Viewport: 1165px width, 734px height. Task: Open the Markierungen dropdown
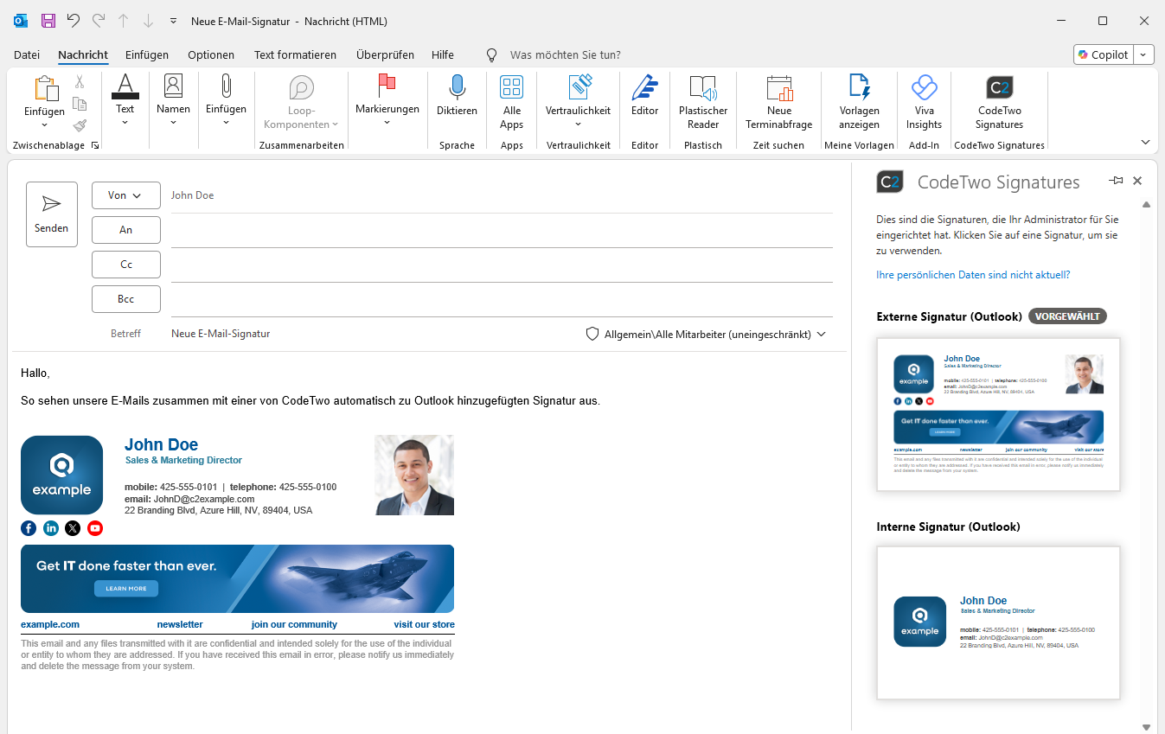click(387, 102)
